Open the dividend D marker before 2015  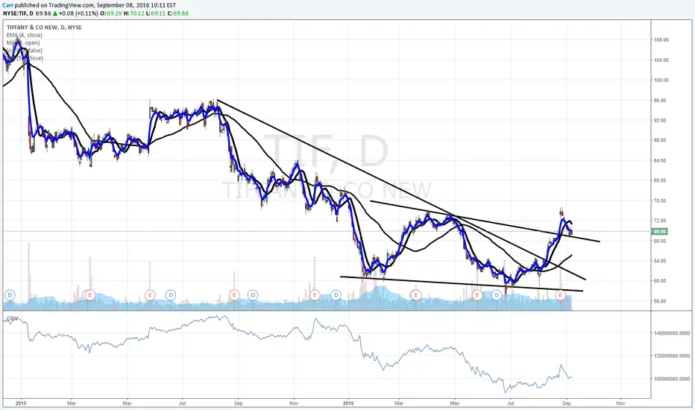click(x=9, y=294)
